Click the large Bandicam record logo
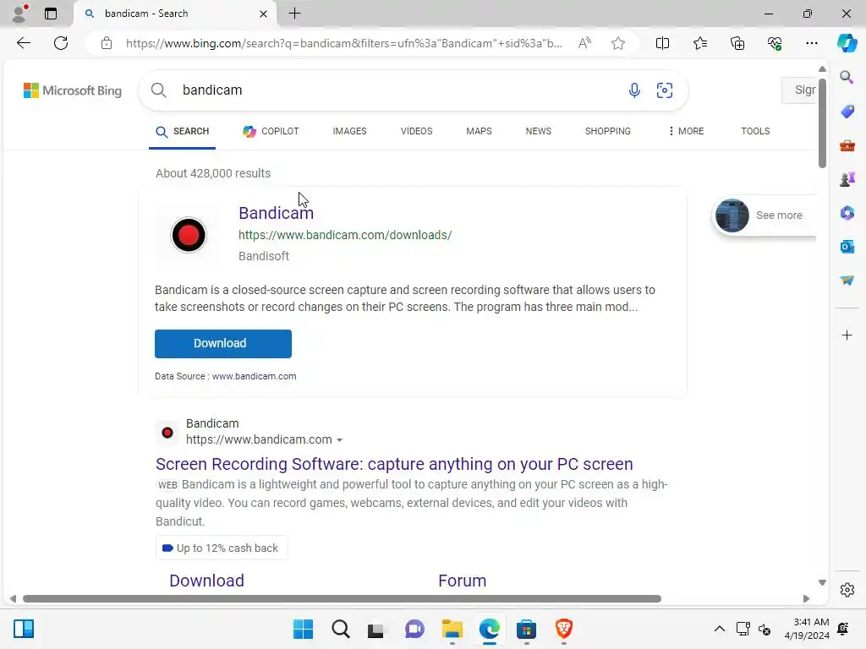The image size is (866, 649). (189, 235)
